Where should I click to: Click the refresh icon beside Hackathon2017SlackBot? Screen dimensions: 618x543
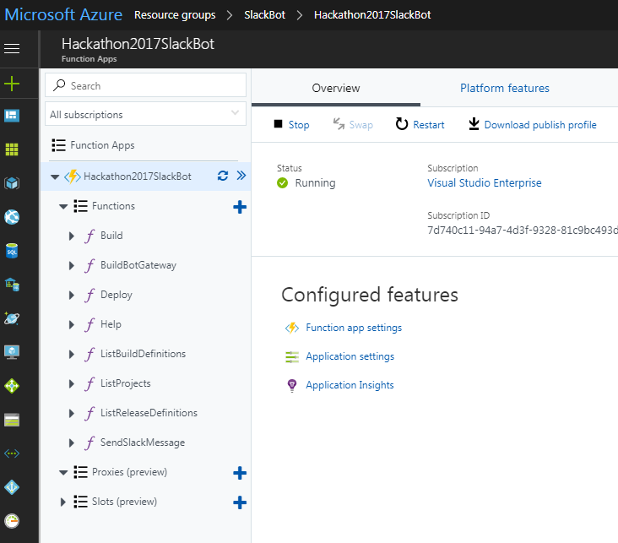coord(223,176)
